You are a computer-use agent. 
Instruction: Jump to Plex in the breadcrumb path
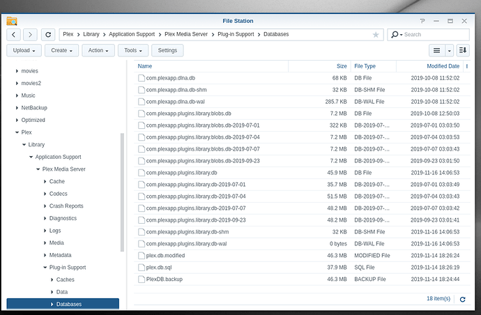pyautogui.click(x=68, y=34)
